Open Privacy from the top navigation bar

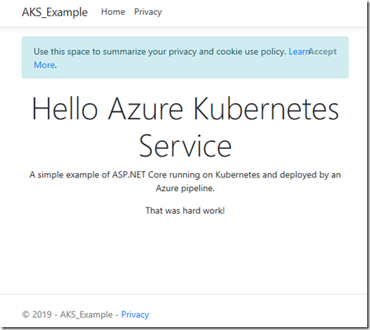pos(148,12)
